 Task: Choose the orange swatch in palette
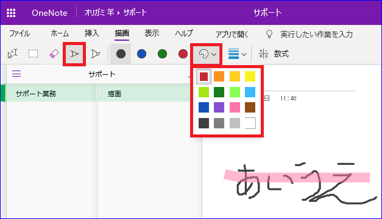click(x=219, y=77)
